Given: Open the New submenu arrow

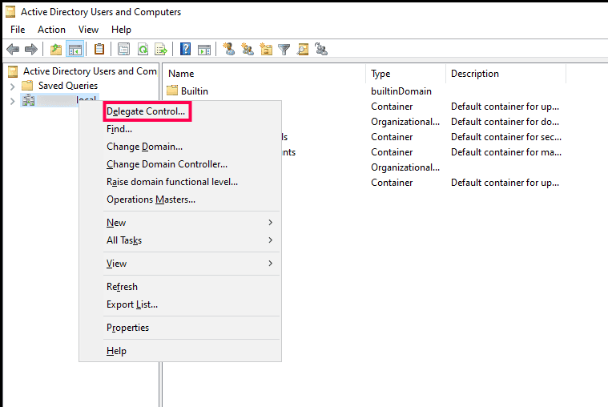Looking at the screenshot, I should pyautogui.click(x=270, y=222).
